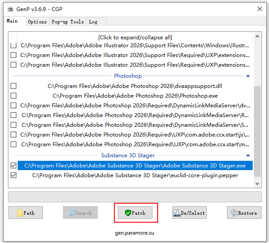
Task: Check last Illustrator UXP\extensions checkbox
Action: point(14,65)
